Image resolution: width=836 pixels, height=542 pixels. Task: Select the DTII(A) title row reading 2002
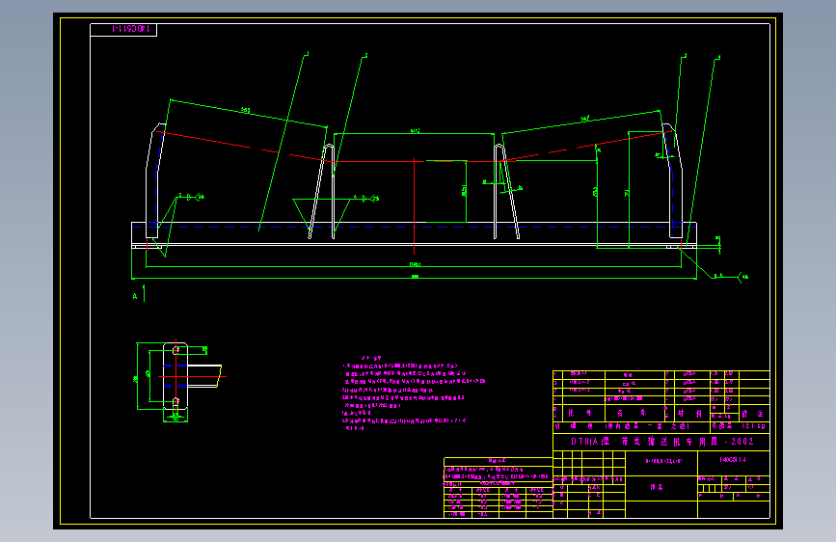pyautogui.click(x=661, y=442)
